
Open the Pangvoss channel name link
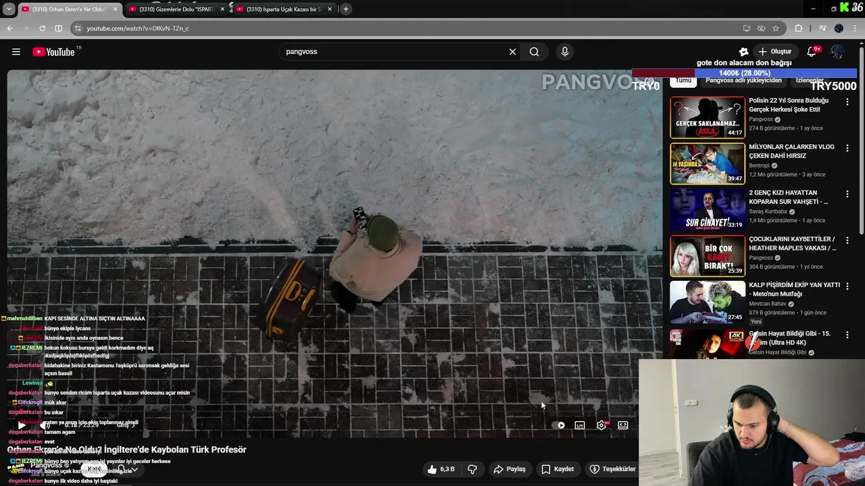[x=46, y=465]
